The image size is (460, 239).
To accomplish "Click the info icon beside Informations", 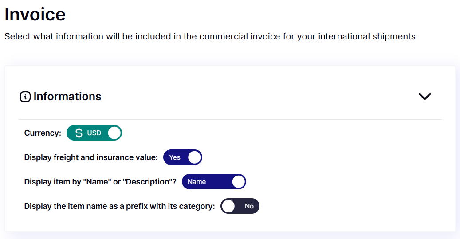I will pyautogui.click(x=25, y=97).
